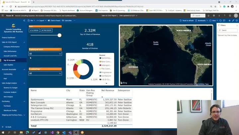Screen dimensions: 239x135
Task: Open the Export menu
Action: (x=41, y=21)
